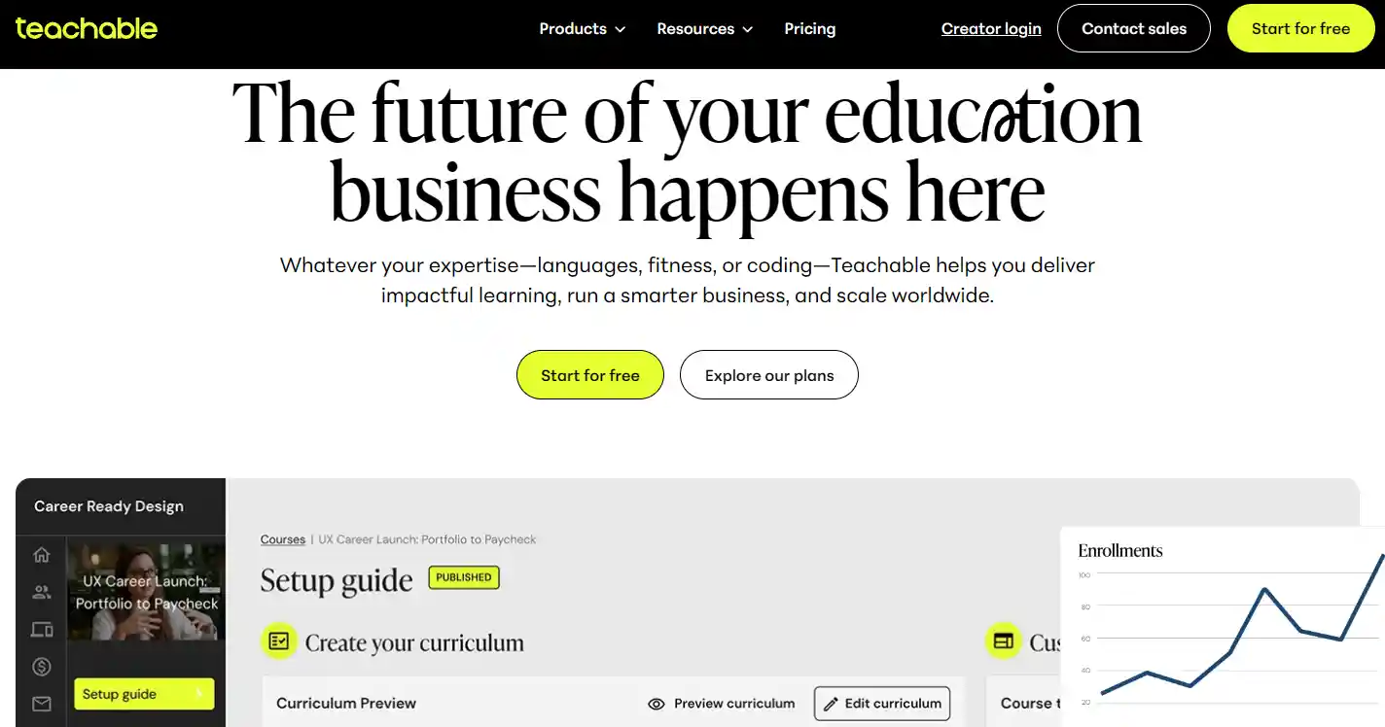Click the Contact sales button
This screenshot has height=727, width=1385.
pos(1133,28)
